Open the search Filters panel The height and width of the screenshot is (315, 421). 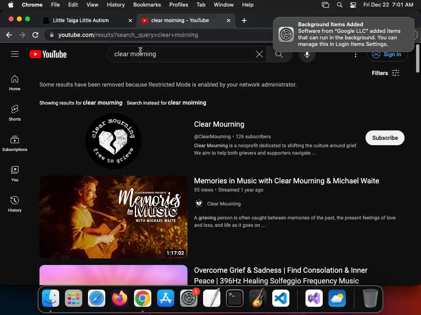(x=386, y=73)
